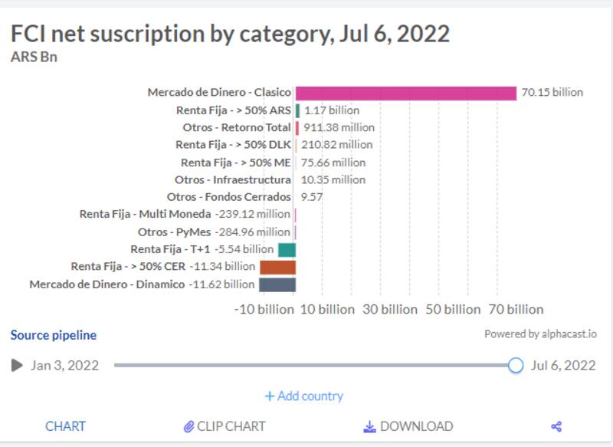Click the Renta Fija - >50% CER orange bar
Viewport: 613px width, 447px height.
[x=277, y=267]
